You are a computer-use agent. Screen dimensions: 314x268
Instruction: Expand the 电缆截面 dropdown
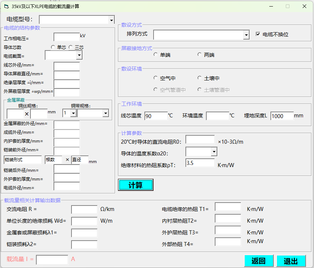click(79, 55)
